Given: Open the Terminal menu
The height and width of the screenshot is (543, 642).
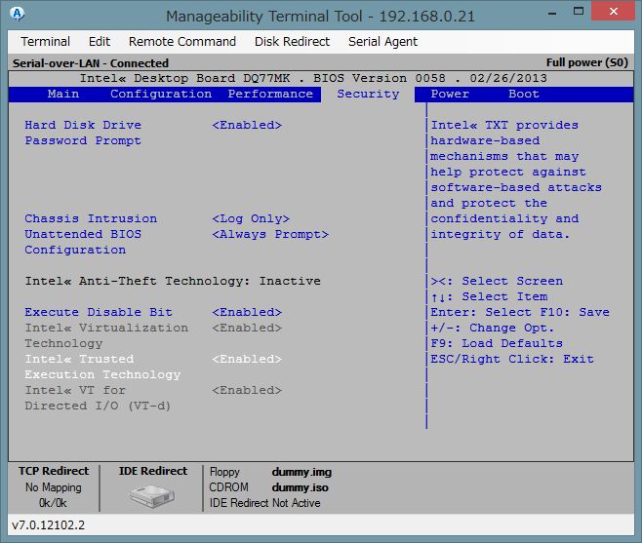Looking at the screenshot, I should [x=46, y=41].
